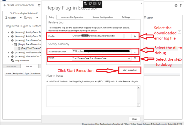The height and width of the screenshot is (125, 184).
Task: Click the download arrow beside Profile path
Action: 135,36
